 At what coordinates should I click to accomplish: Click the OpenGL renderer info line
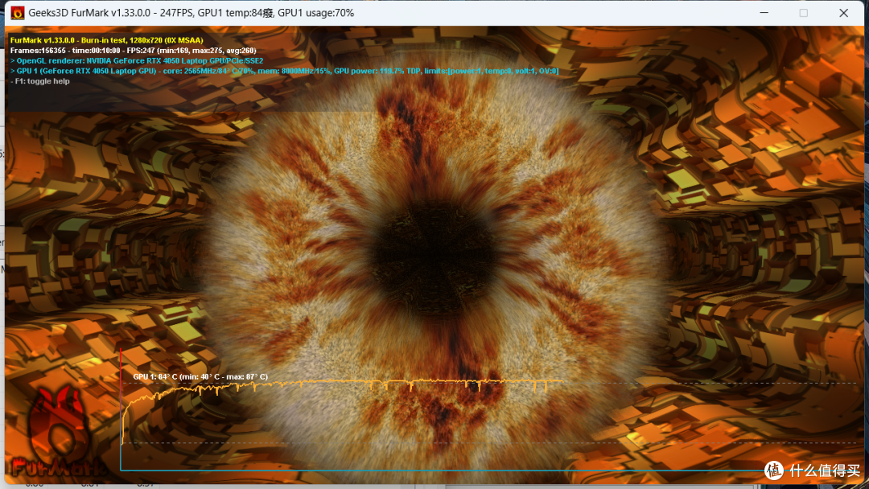click(x=137, y=60)
